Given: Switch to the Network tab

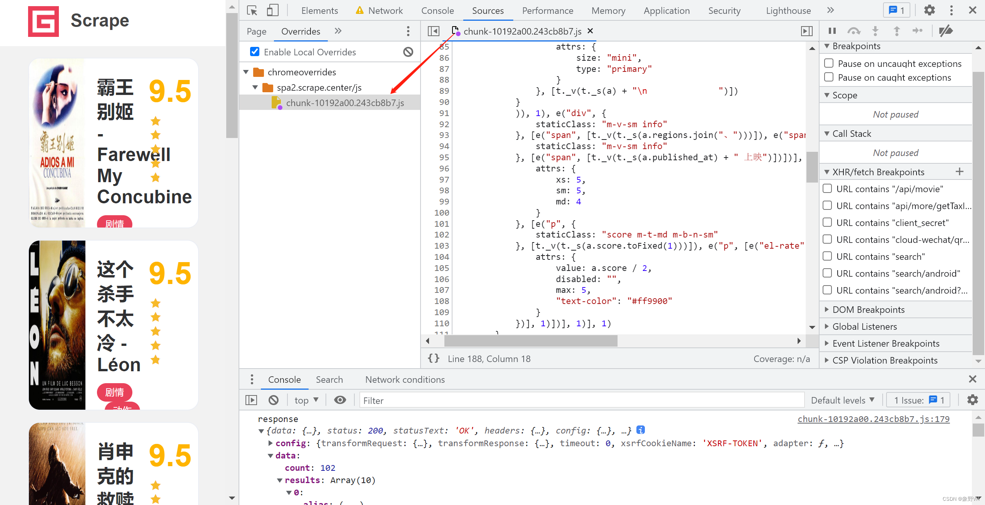Looking at the screenshot, I should tap(379, 10).
